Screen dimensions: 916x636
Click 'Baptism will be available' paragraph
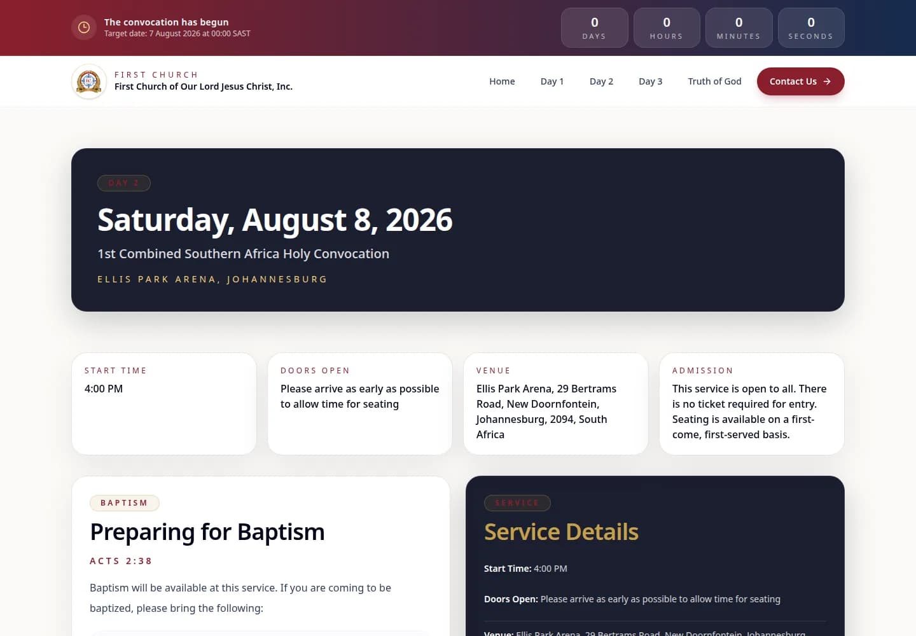click(x=240, y=598)
